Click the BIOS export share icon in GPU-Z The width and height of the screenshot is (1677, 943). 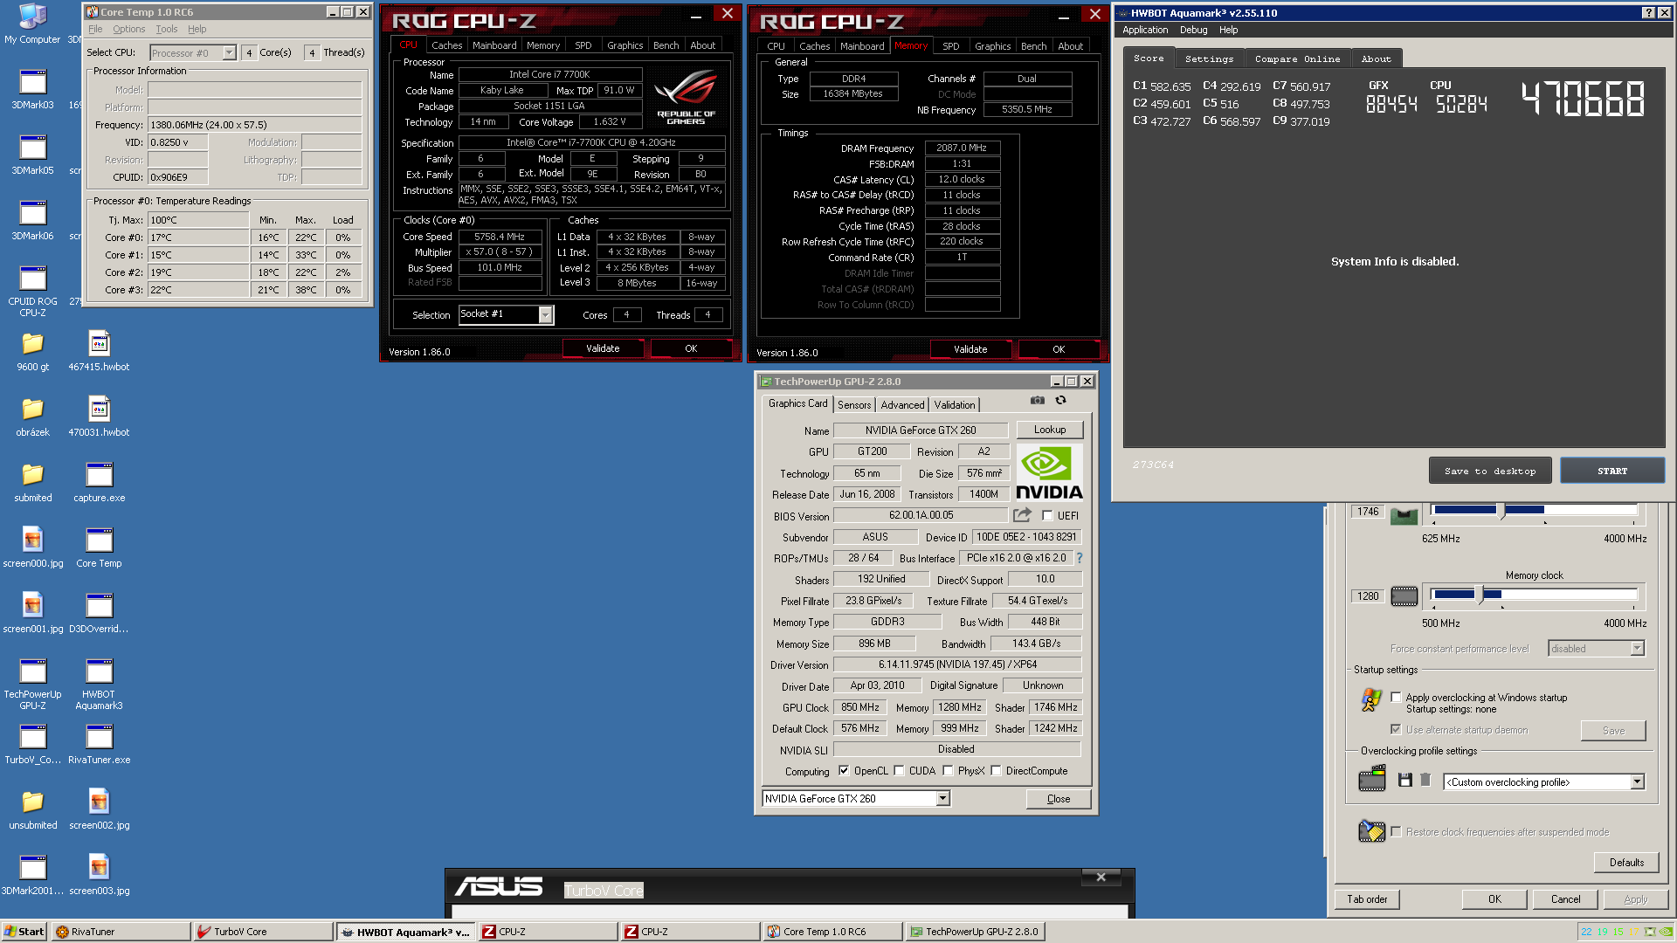pyautogui.click(x=1022, y=515)
